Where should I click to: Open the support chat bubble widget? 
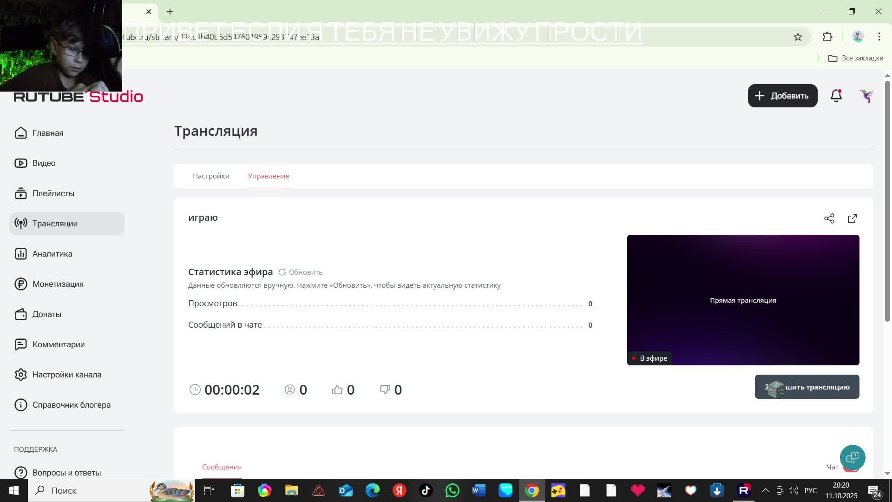(853, 457)
